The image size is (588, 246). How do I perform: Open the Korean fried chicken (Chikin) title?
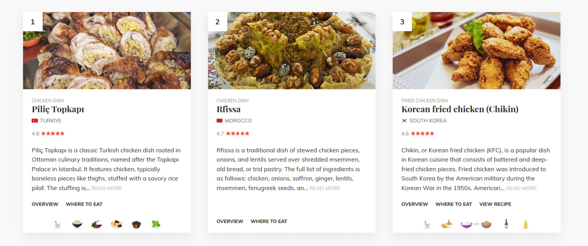point(460,109)
